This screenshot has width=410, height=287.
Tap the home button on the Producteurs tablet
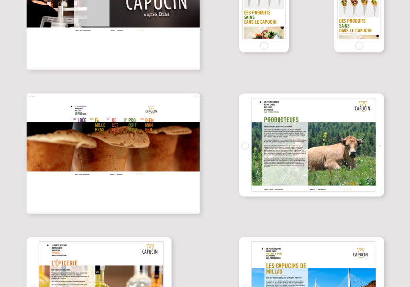point(245,146)
